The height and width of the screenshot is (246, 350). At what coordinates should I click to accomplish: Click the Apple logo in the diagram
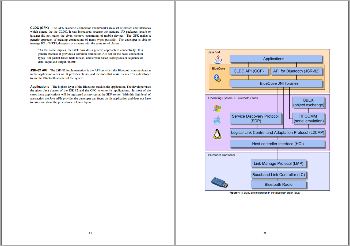[x=217, y=121]
